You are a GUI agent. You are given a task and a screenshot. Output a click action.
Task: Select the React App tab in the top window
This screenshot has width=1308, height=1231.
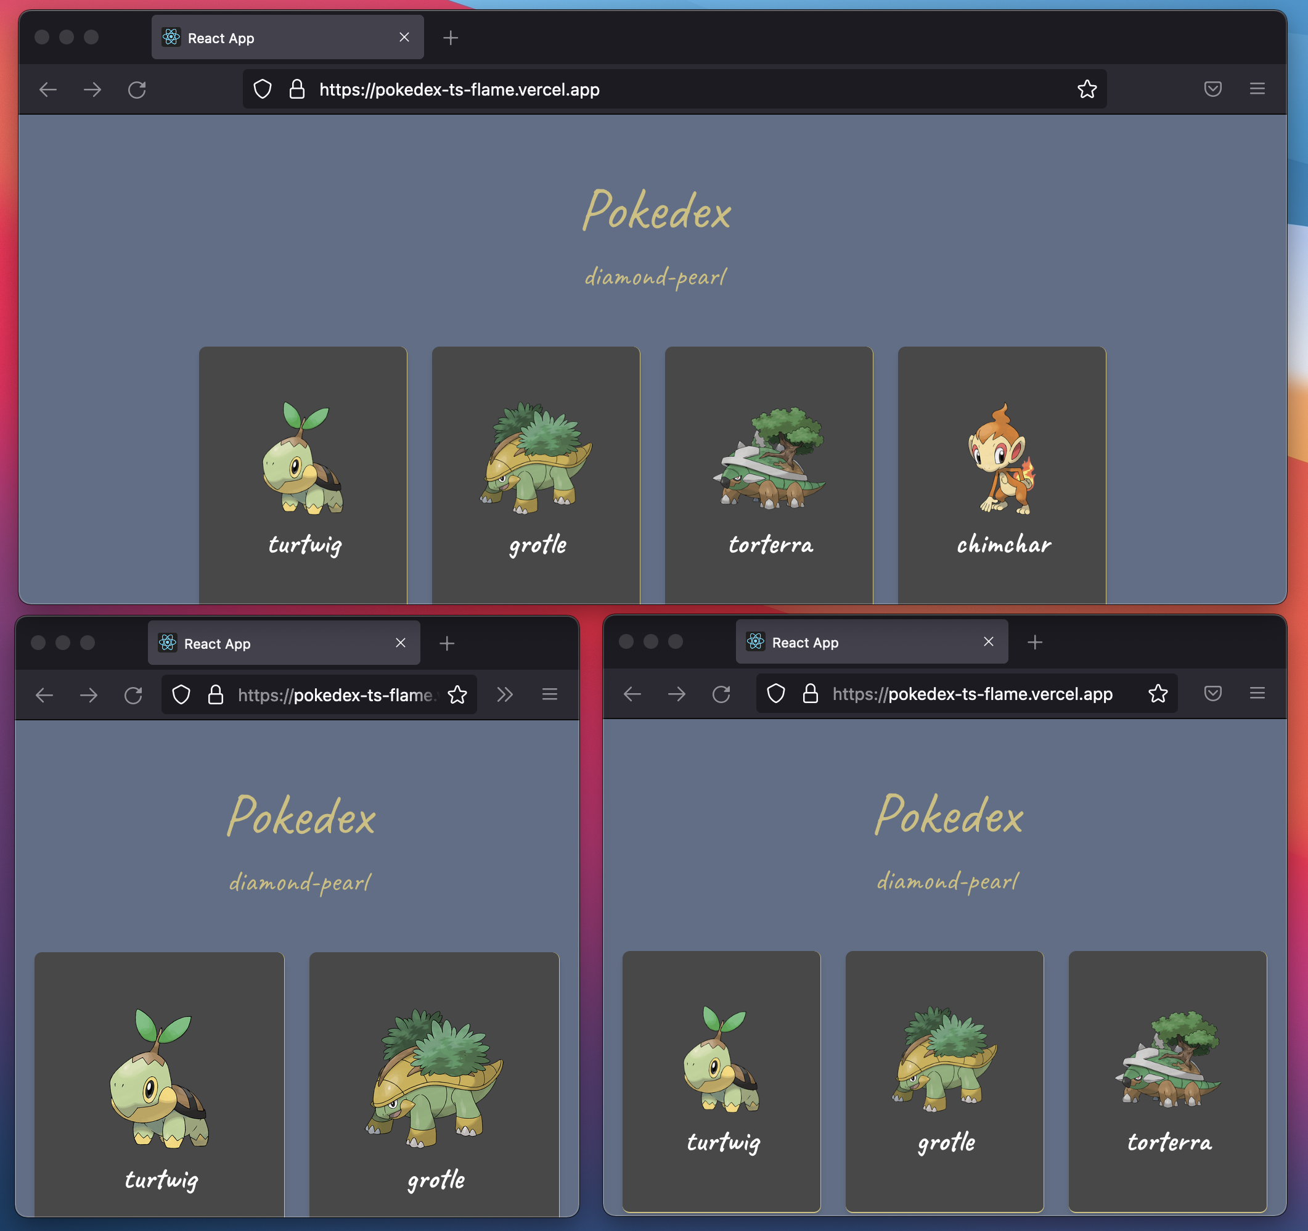(x=287, y=38)
